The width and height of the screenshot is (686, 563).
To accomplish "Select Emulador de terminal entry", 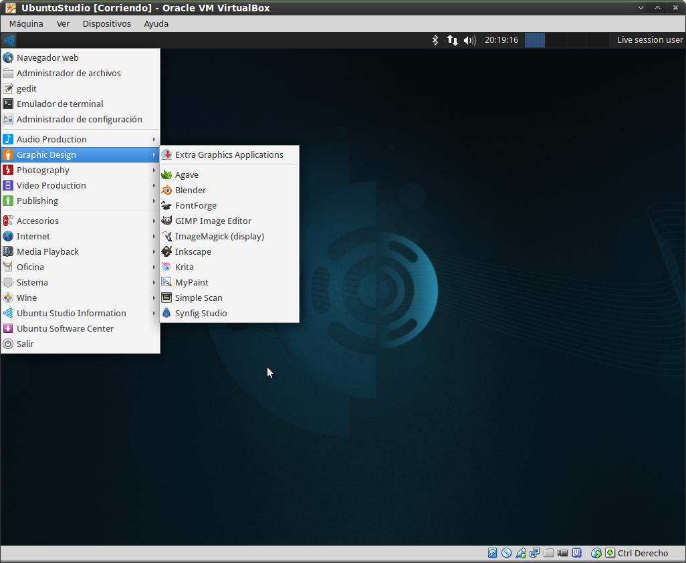I will click(60, 104).
